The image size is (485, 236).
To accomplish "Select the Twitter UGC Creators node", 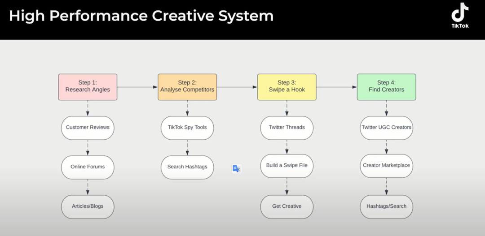I will pyautogui.click(x=386, y=128).
